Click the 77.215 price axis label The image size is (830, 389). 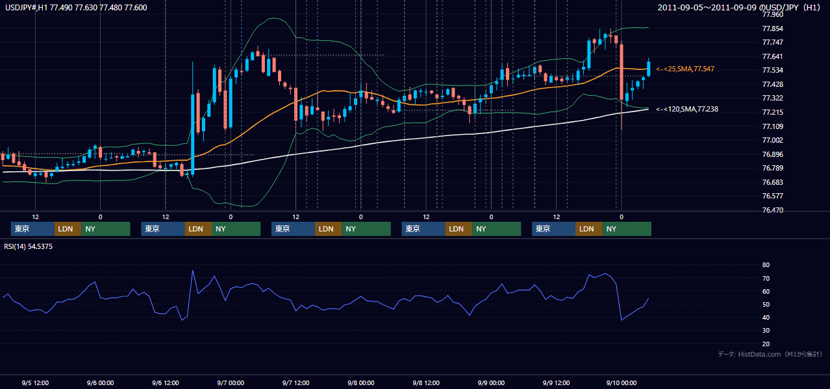tap(772, 112)
